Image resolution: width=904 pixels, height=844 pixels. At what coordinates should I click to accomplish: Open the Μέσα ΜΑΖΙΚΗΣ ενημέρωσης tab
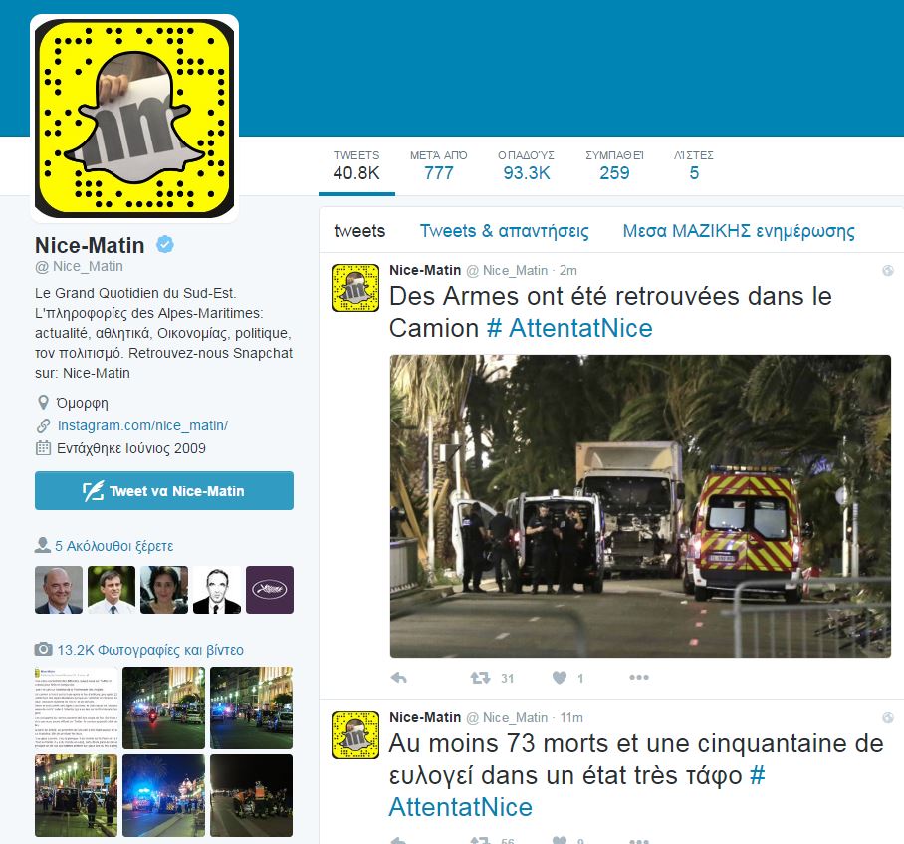[x=738, y=231]
